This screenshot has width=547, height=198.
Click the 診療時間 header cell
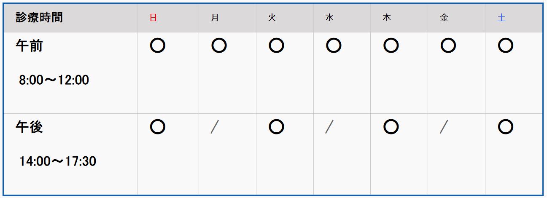pos(39,18)
